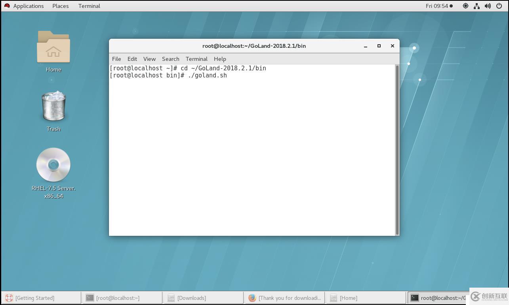Open the Trash desktop icon
This screenshot has height=305, width=509.
coord(53,106)
